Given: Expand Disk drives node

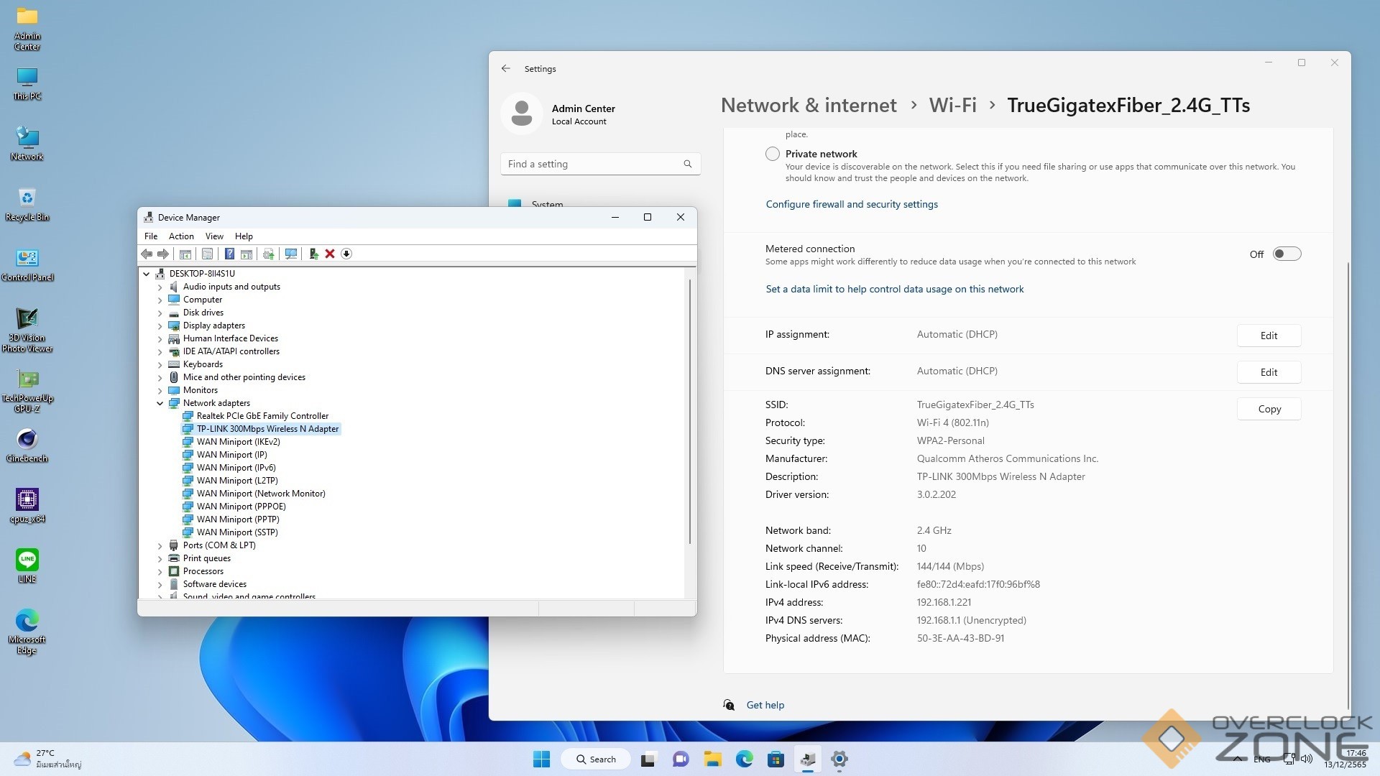Looking at the screenshot, I should coord(160,313).
